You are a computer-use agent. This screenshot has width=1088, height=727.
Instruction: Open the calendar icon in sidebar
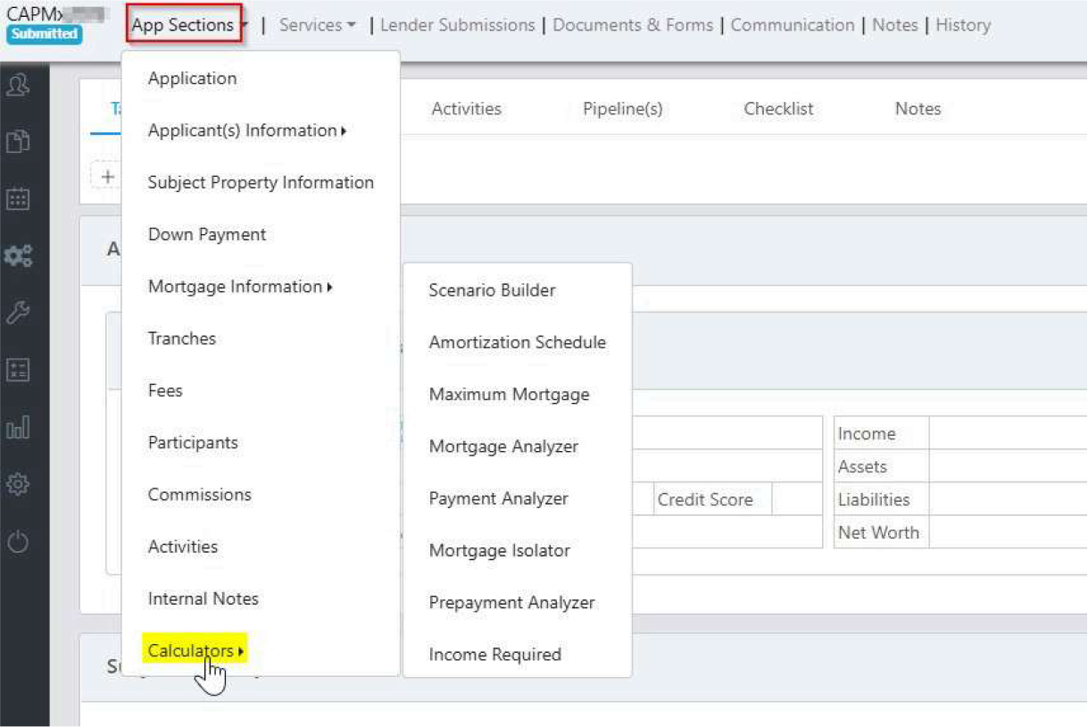[x=18, y=198]
